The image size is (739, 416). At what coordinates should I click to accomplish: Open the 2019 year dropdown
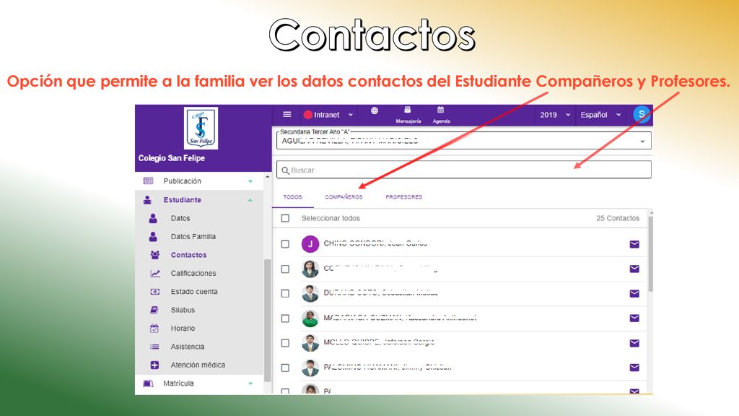pos(555,115)
